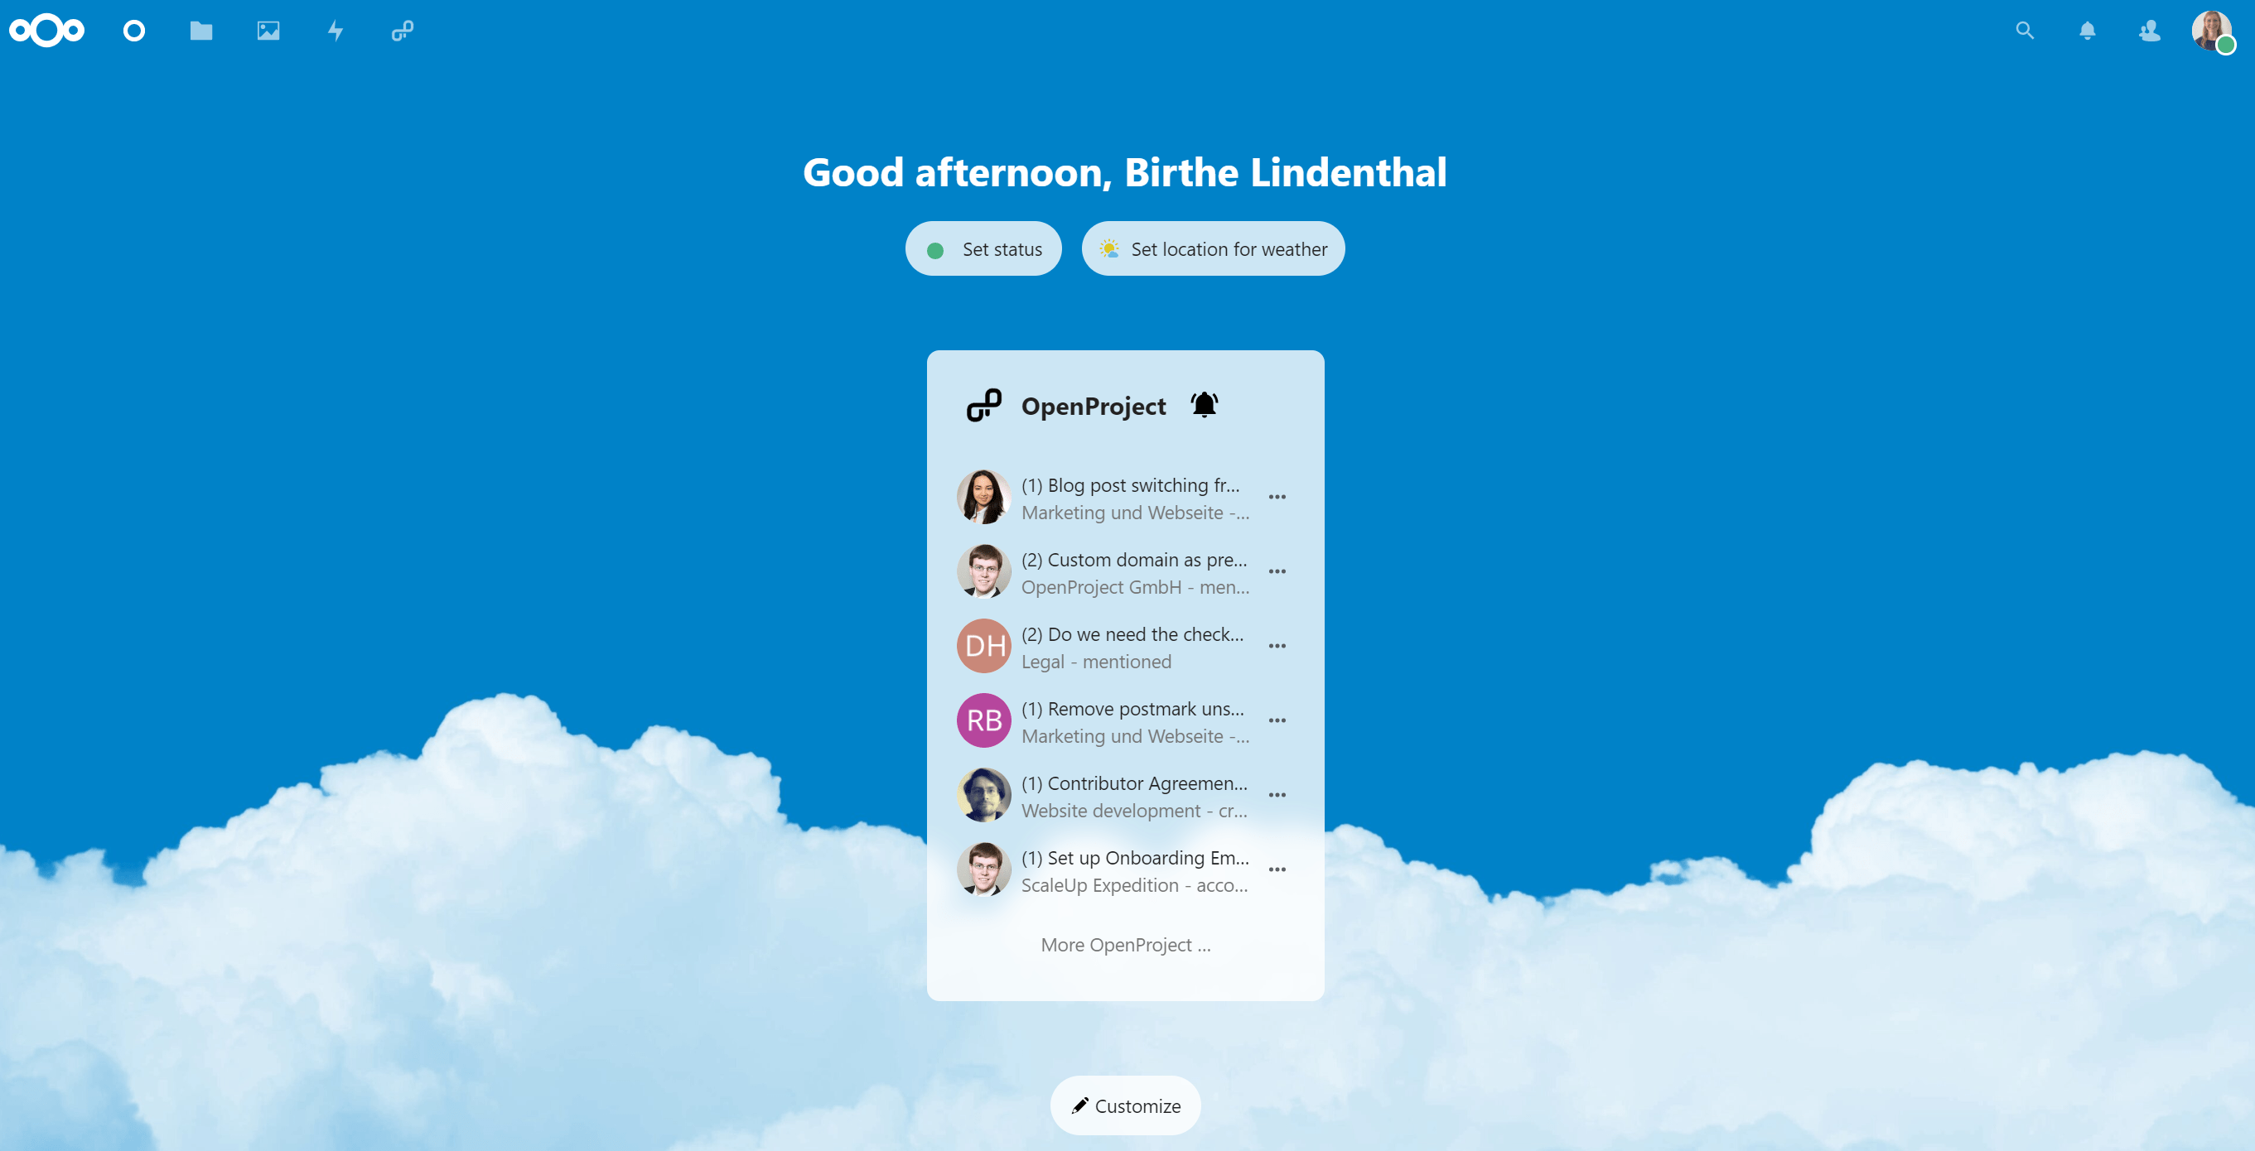Open the Activity app icon
The image size is (2255, 1151).
point(335,29)
